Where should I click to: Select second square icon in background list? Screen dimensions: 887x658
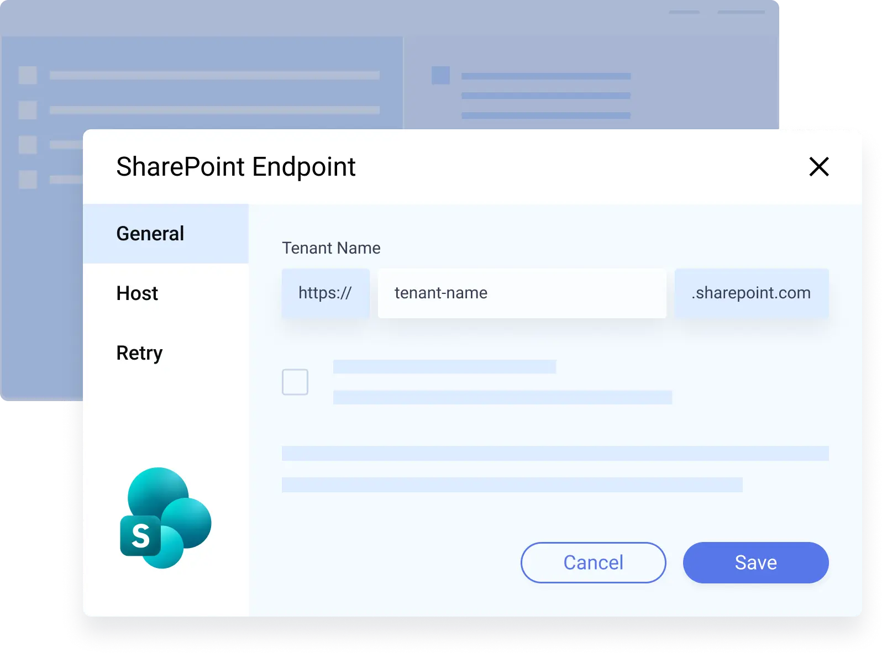pos(28,110)
